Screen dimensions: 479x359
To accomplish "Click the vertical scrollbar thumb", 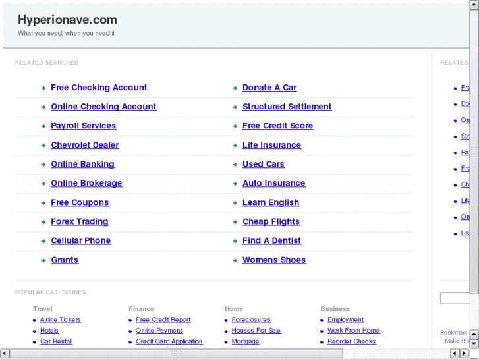I will [x=474, y=152].
